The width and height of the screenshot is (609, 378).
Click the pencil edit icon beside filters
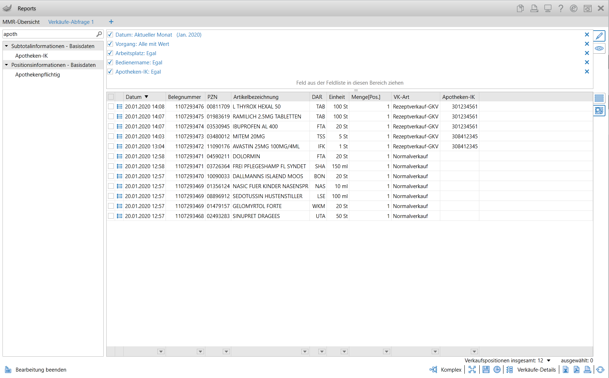[x=599, y=36]
